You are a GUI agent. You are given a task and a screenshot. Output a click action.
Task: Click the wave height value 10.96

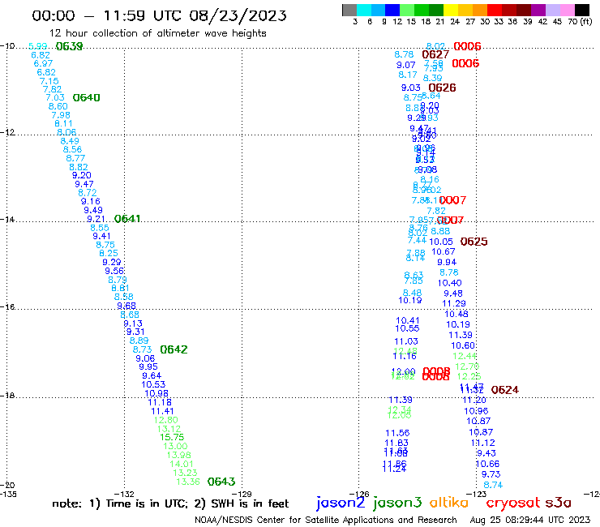476,411
